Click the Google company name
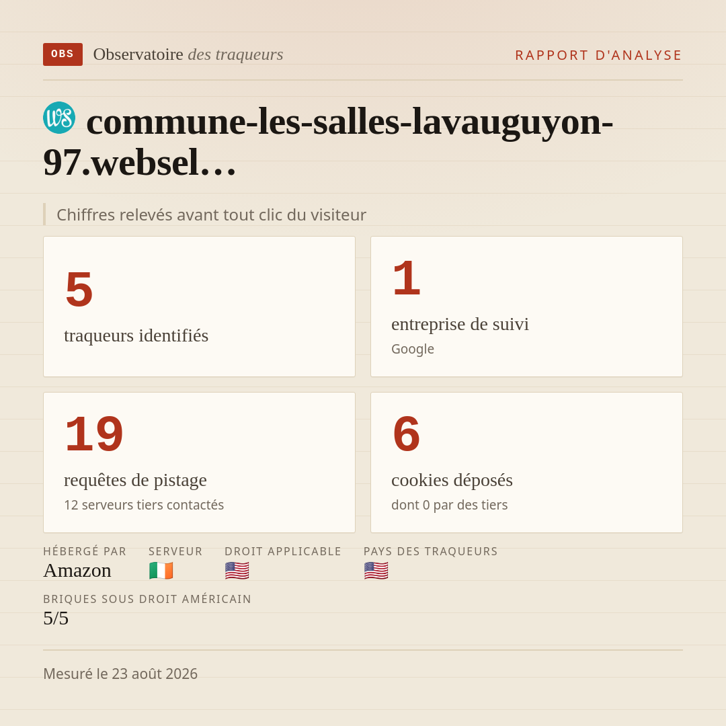This screenshot has width=726, height=726. [x=413, y=349]
